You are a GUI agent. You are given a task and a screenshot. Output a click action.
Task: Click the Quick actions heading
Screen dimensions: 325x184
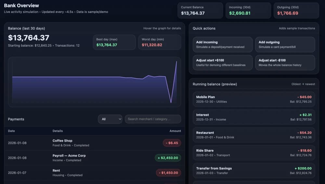tap(204, 28)
